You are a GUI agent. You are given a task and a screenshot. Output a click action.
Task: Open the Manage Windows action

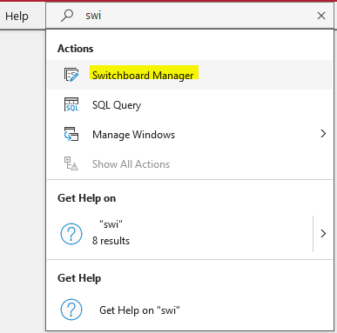pyautogui.click(x=190, y=135)
